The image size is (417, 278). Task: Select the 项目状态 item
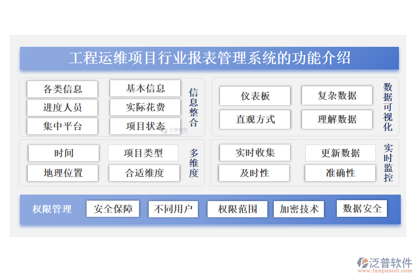[145, 126]
